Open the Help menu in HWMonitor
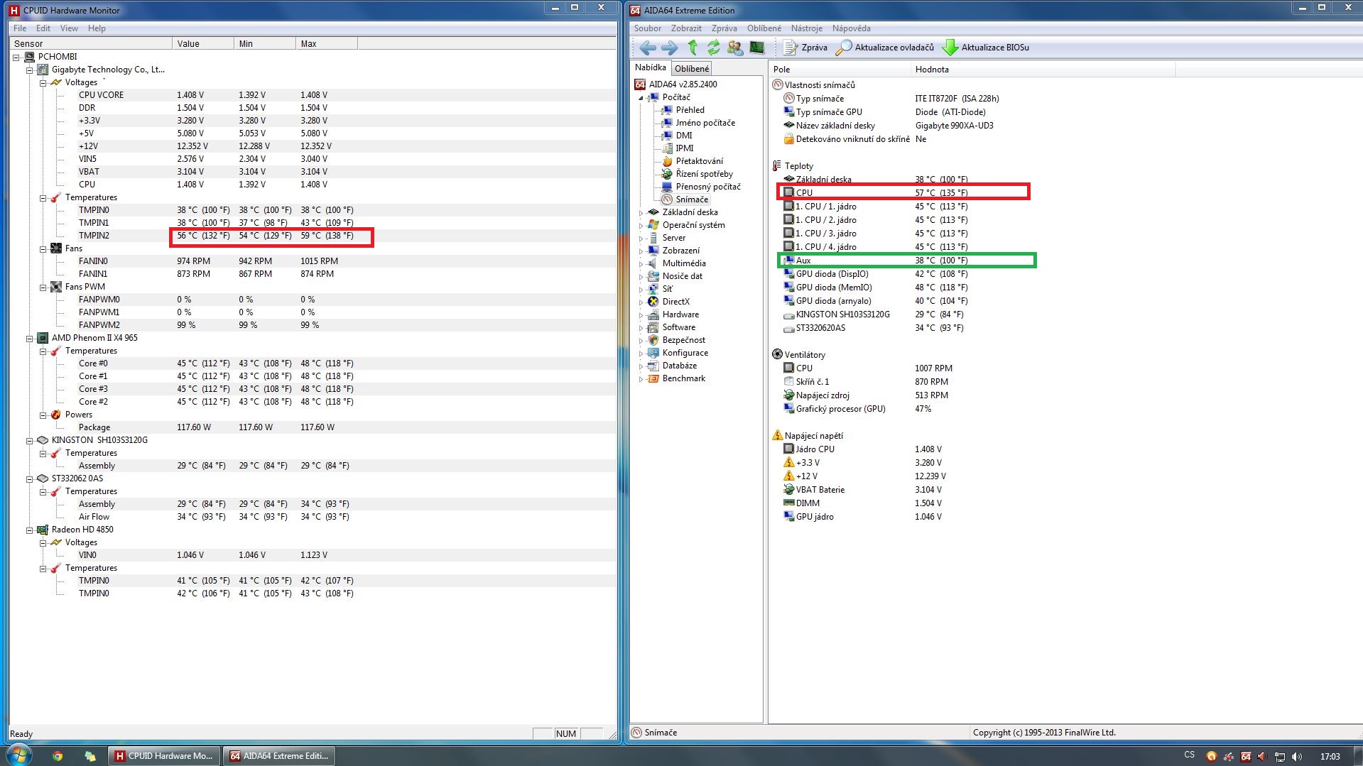 pyautogui.click(x=97, y=28)
